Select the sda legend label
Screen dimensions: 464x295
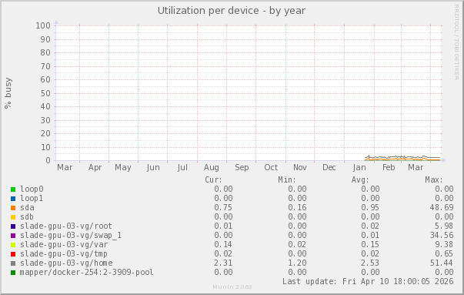27,207
